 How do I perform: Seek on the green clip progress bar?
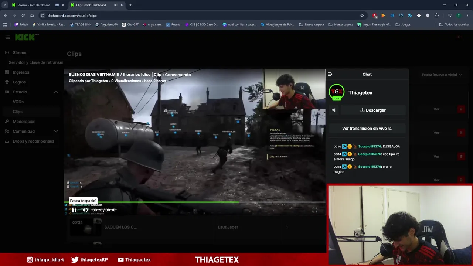[x=194, y=202]
